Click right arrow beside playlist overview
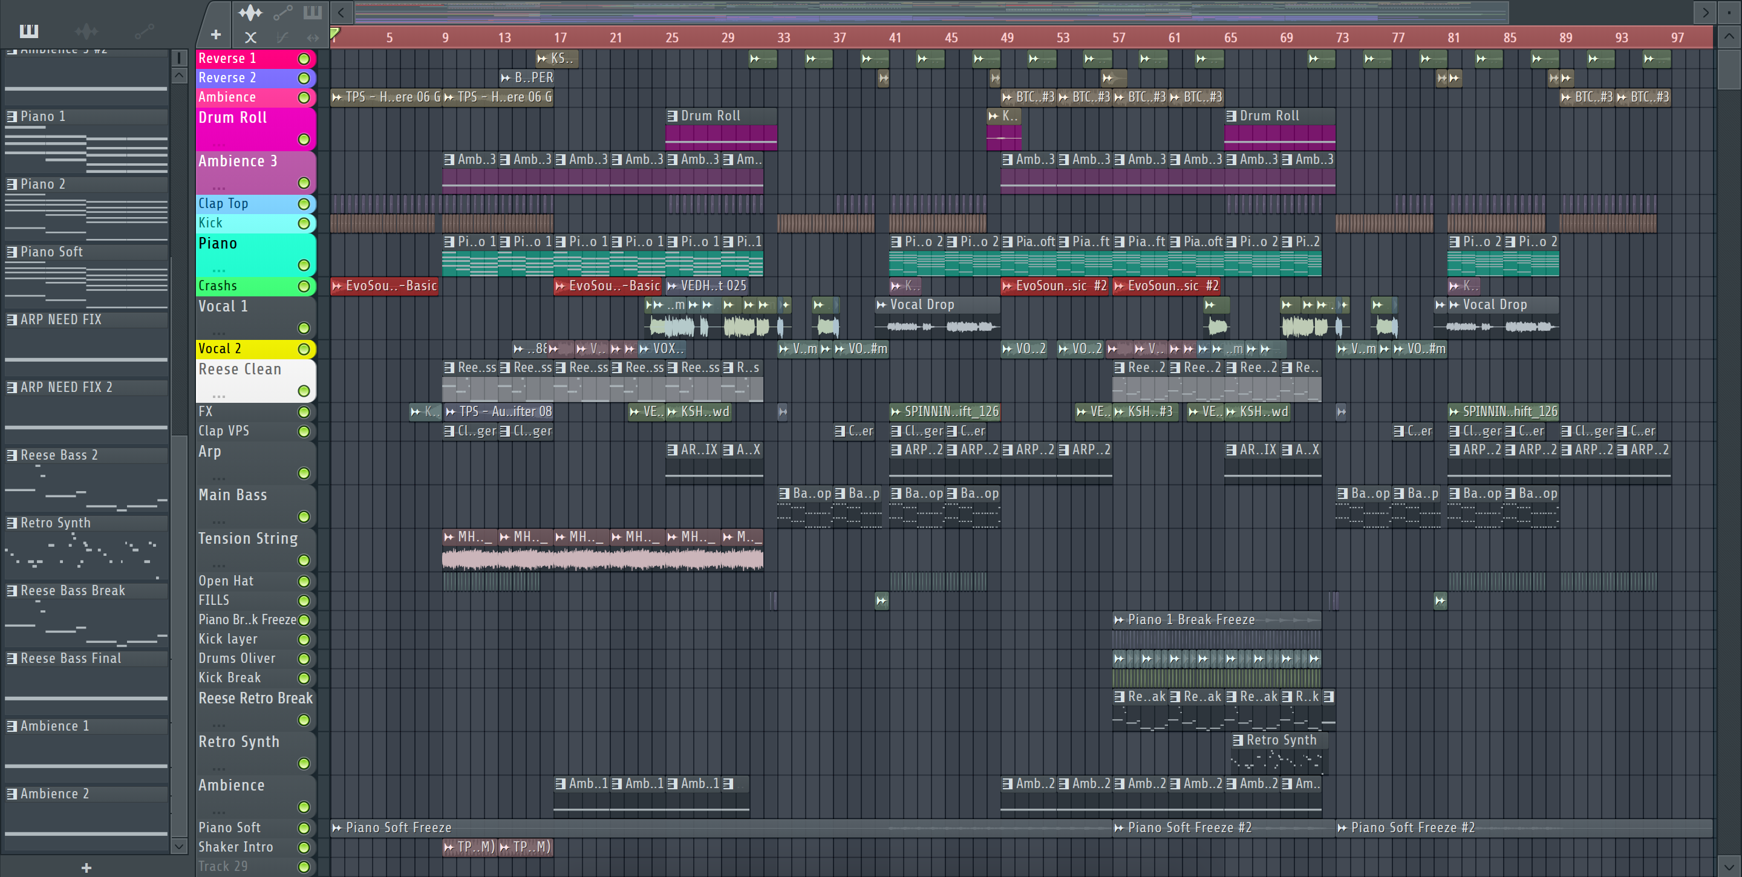The height and width of the screenshot is (877, 1742). coord(1705,12)
